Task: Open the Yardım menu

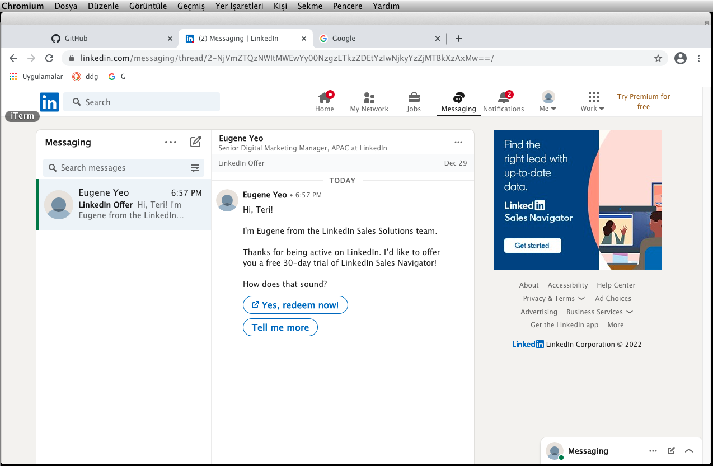Action: [386, 6]
